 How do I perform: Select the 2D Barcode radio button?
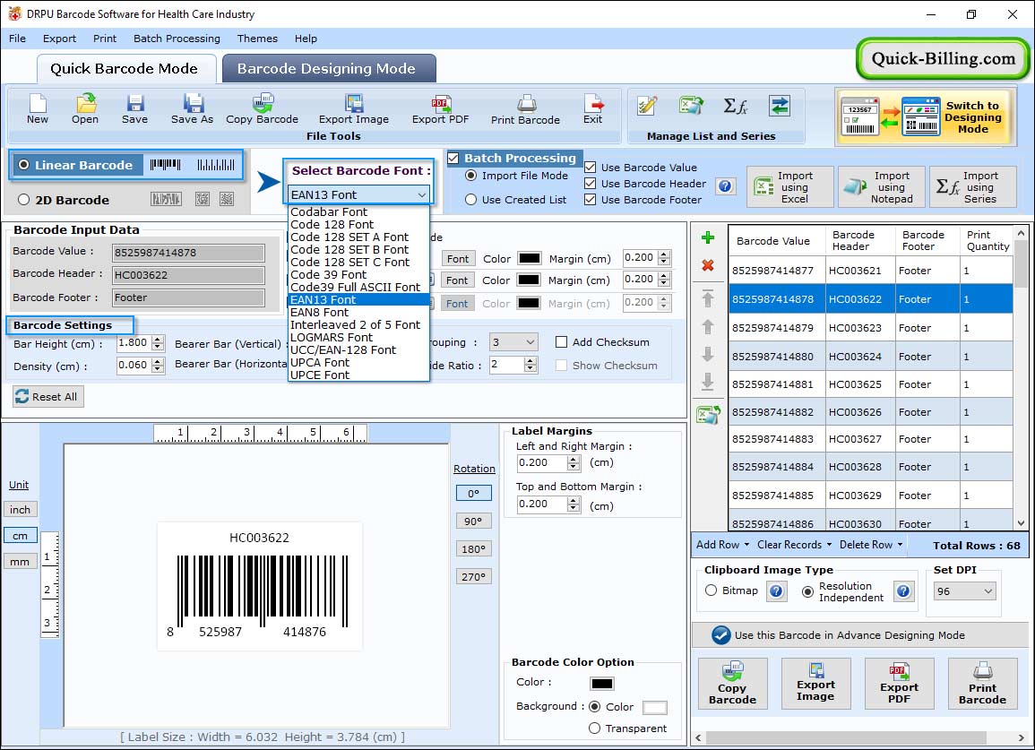coord(24,200)
